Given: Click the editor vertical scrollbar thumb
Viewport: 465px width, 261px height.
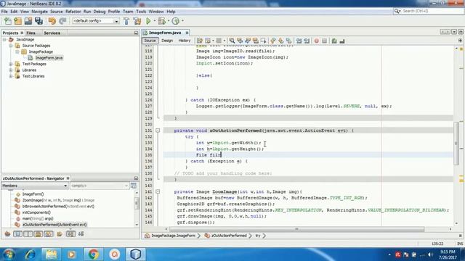Looking at the screenshot, I should [x=456, y=144].
